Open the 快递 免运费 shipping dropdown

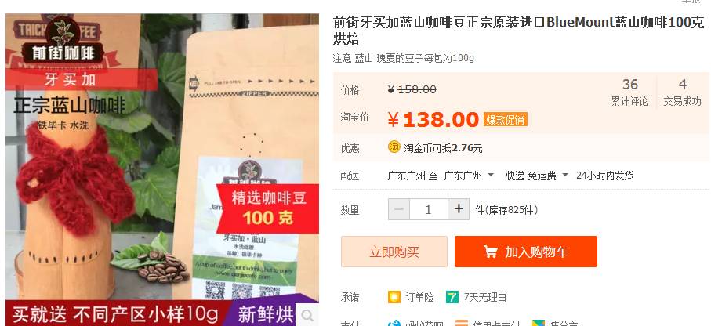(x=537, y=176)
